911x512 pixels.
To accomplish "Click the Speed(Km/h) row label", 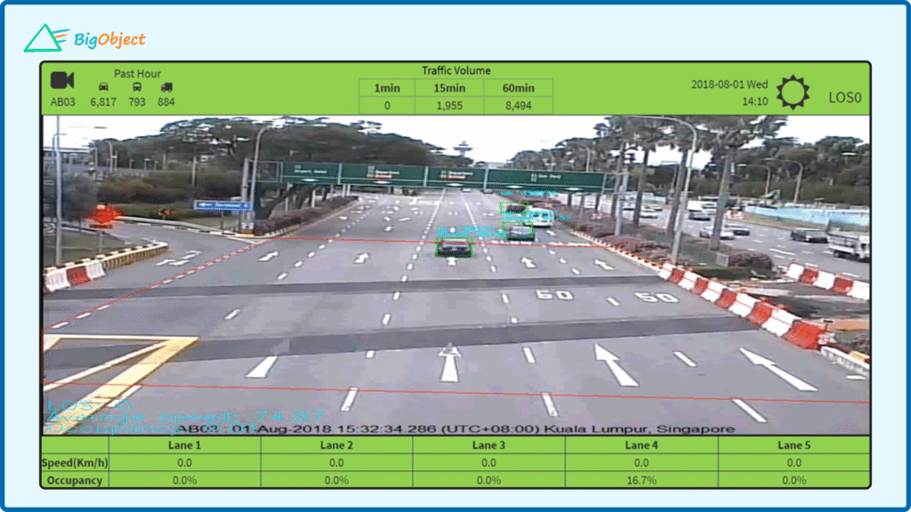I will point(74,463).
